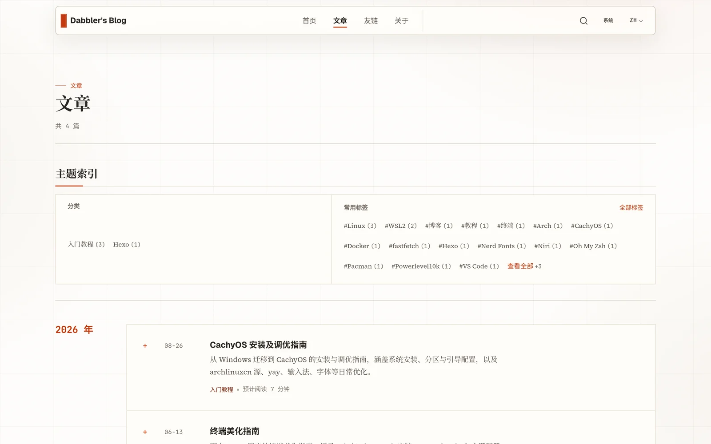Select the #Powerlevel10k (1) tag
Screen dimensions: 711x444
[421, 266]
